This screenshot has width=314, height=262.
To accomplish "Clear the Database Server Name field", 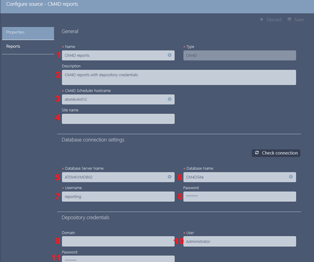I will click(170, 177).
